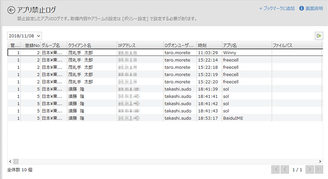Click the export icon button above table
Image resolution: width=328 pixels, height=179 pixels.
click(319, 36)
